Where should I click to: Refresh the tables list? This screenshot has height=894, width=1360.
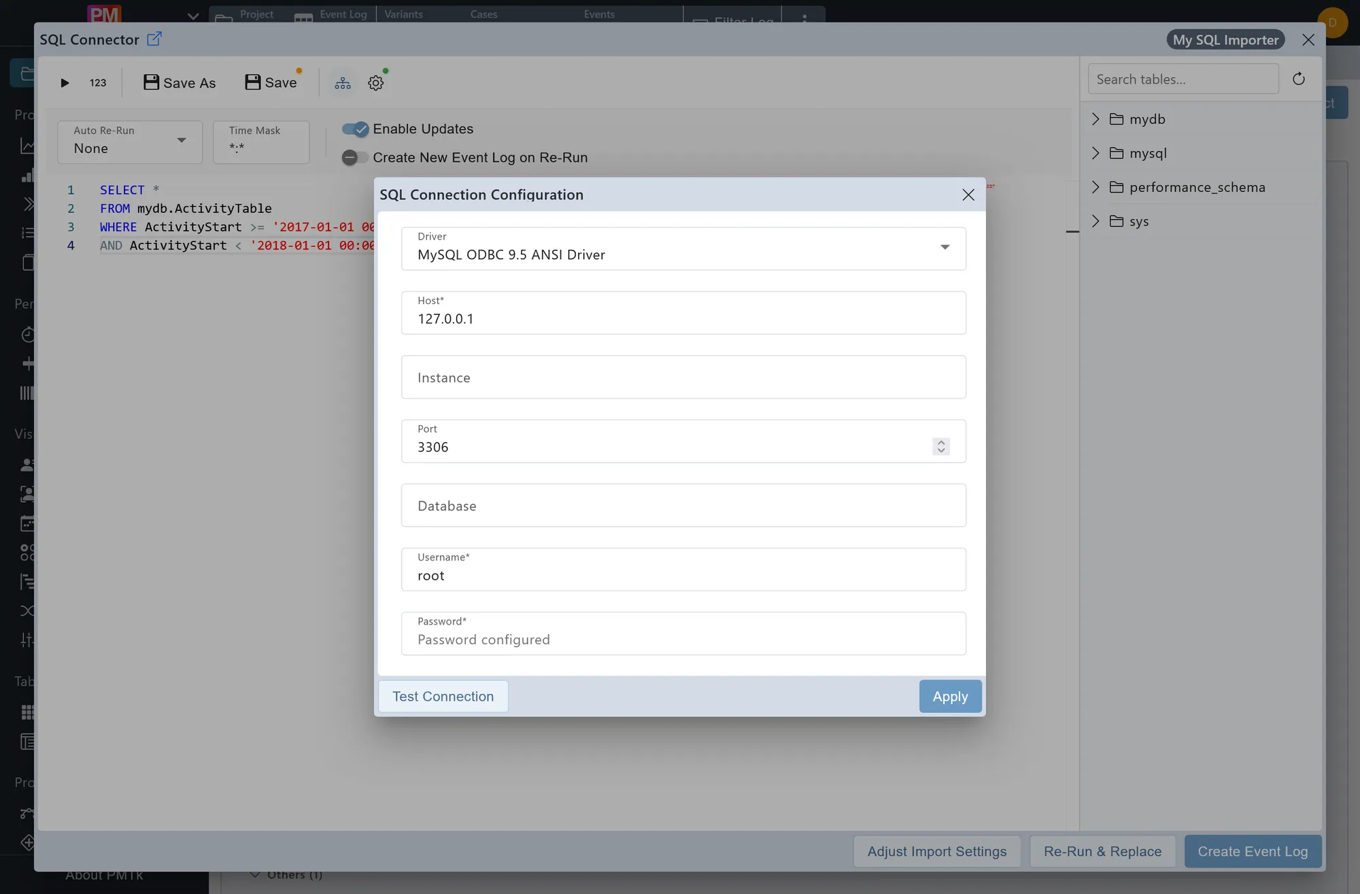coord(1299,79)
